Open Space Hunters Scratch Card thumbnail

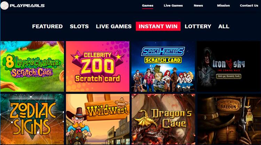click(x=163, y=66)
